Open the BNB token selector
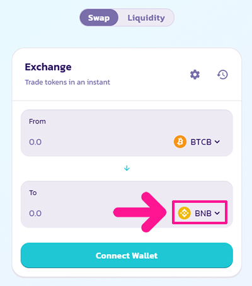This screenshot has width=252, height=286. (199, 213)
